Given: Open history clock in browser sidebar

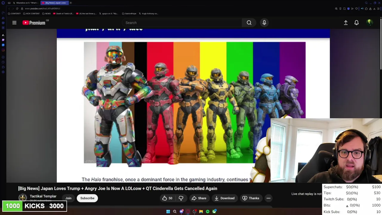Looking at the screenshot, I should pos(3,62).
